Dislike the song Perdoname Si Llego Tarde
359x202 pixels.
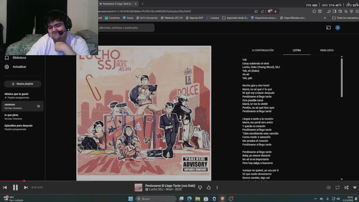[x=200, y=187]
